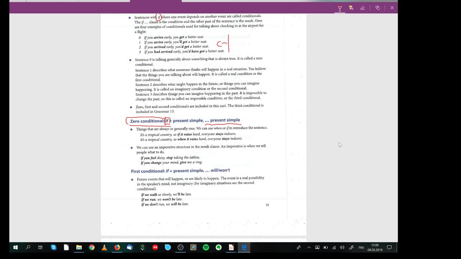Open the volume control in tray

pos(342,247)
